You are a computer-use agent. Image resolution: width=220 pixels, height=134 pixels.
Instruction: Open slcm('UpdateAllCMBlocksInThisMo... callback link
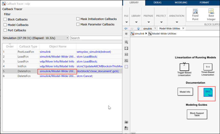click(x=99, y=66)
